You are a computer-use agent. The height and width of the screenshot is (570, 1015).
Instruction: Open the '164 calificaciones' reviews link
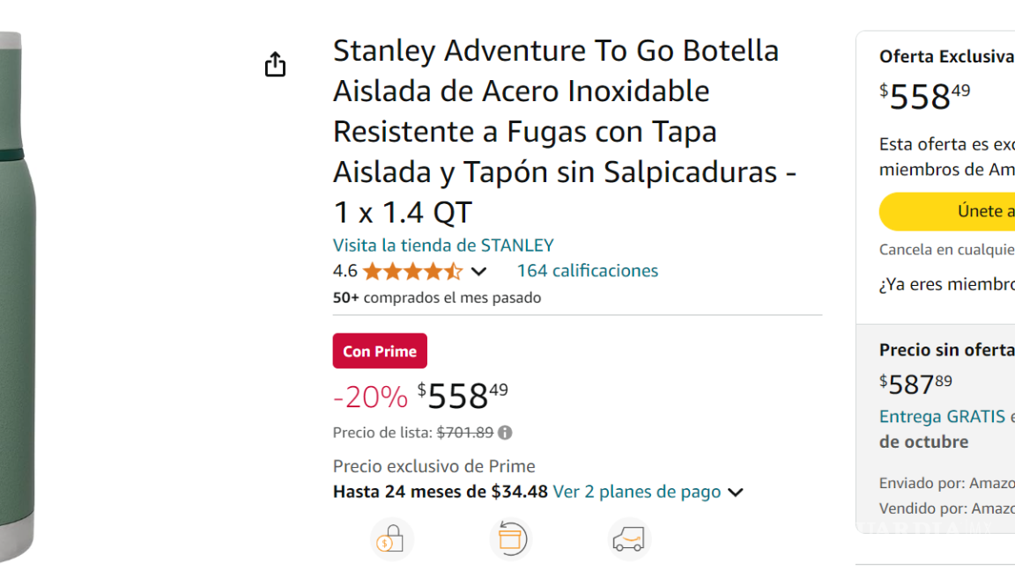587,270
